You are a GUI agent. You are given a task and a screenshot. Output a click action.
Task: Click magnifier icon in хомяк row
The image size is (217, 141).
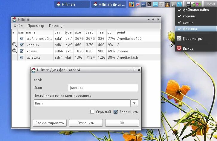(x=15, y=51)
